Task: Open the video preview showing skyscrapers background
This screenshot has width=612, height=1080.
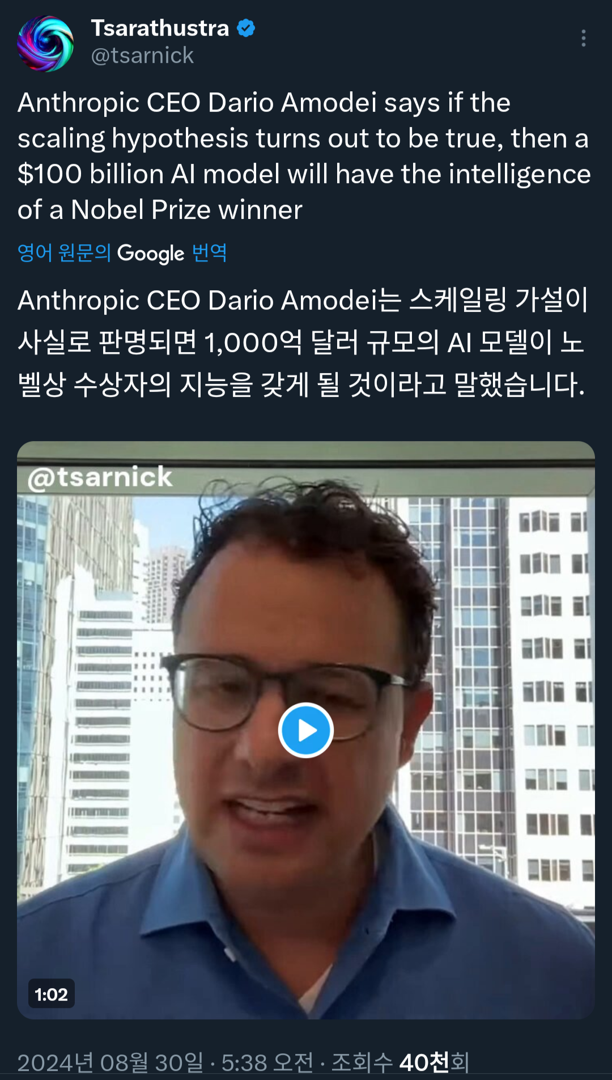Action: [x=306, y=730]
